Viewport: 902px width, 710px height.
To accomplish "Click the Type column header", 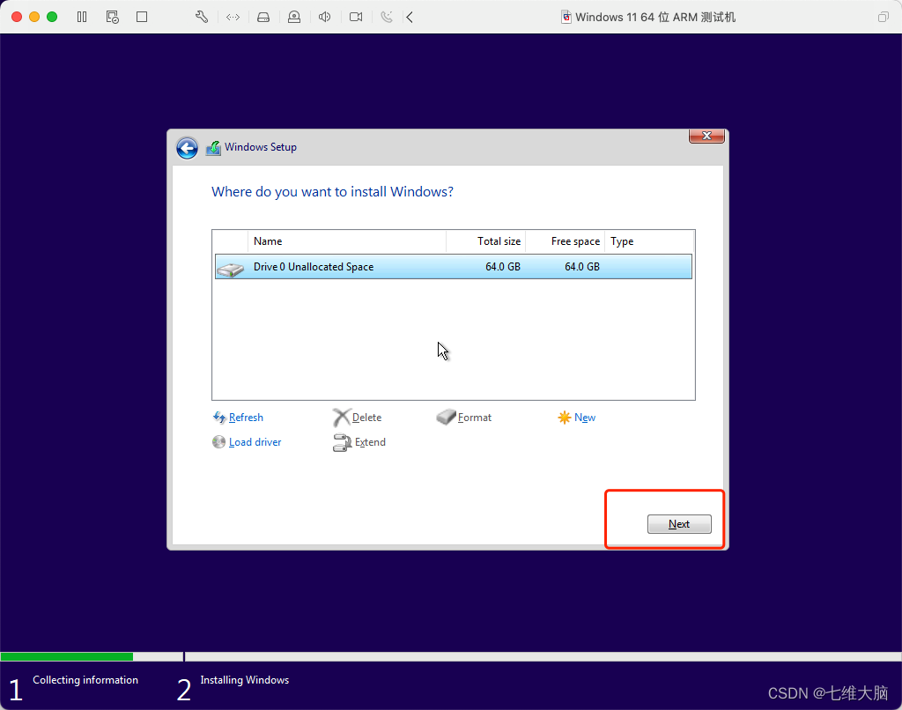I will 649,241.
